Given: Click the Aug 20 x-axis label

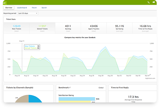Looking at the screenshot, I should pyautogui.click(x=64, y=76).
